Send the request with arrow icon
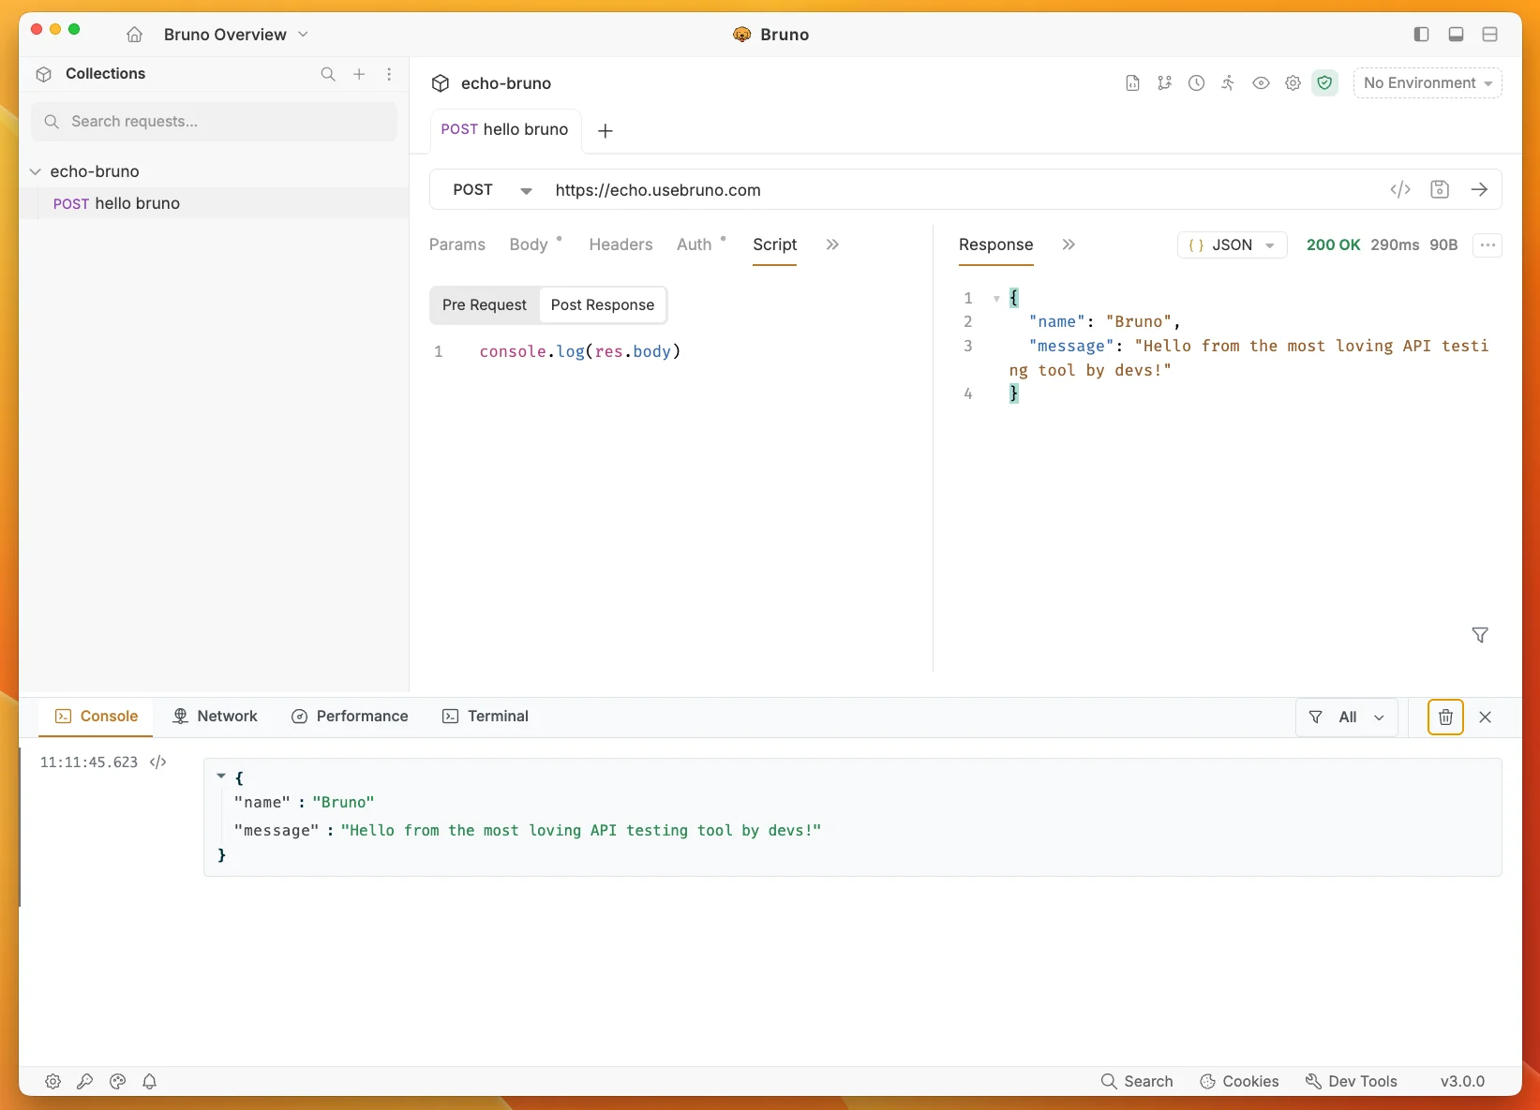1540x1110 pixels. click(x=1479, y=190)
